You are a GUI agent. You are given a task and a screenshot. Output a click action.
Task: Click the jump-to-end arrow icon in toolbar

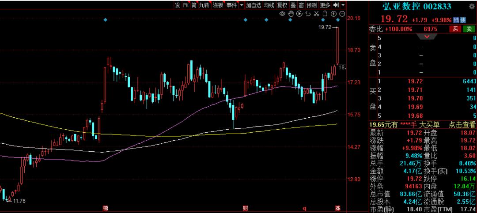(x=336, y=5)
